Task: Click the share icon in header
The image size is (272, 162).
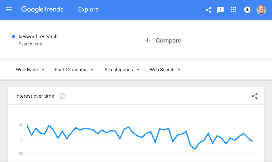Action: click(209, 10)
